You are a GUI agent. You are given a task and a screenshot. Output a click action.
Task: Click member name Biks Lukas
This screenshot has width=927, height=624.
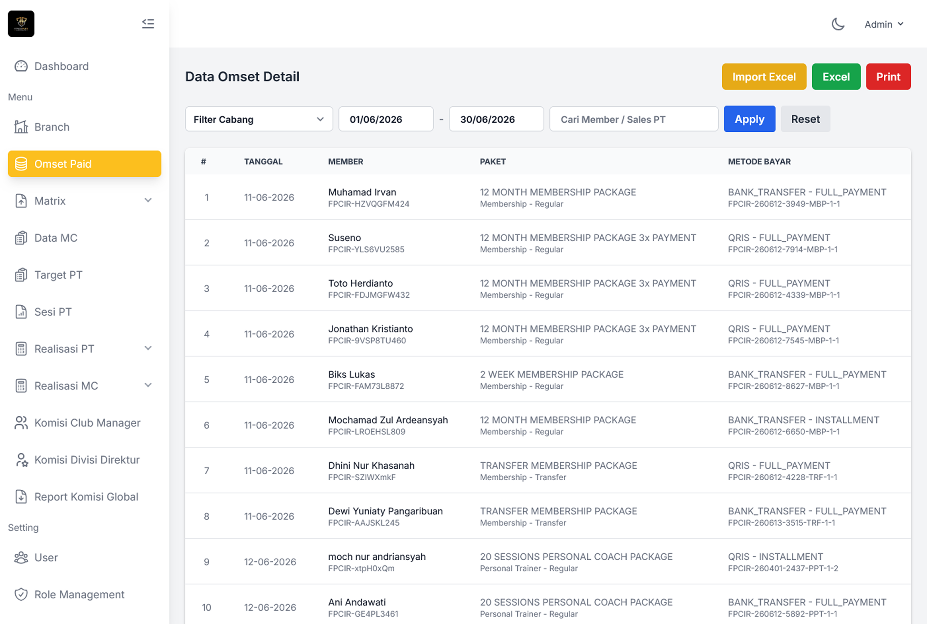click(352, 375)
